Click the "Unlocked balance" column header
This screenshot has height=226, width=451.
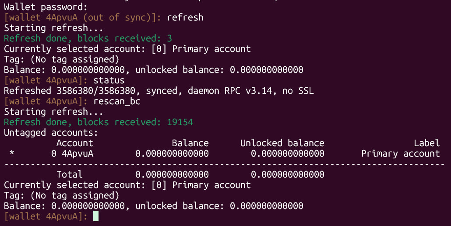click(282, 143)
